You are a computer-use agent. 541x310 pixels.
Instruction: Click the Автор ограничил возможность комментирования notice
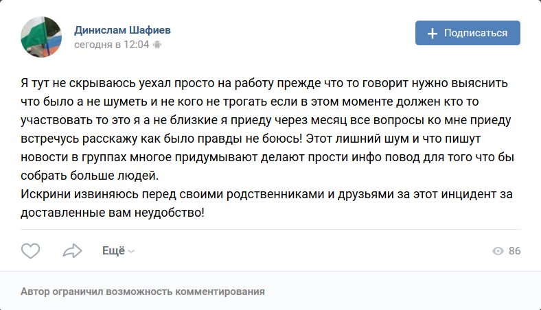pyautogui.click(x=143, y=291)
